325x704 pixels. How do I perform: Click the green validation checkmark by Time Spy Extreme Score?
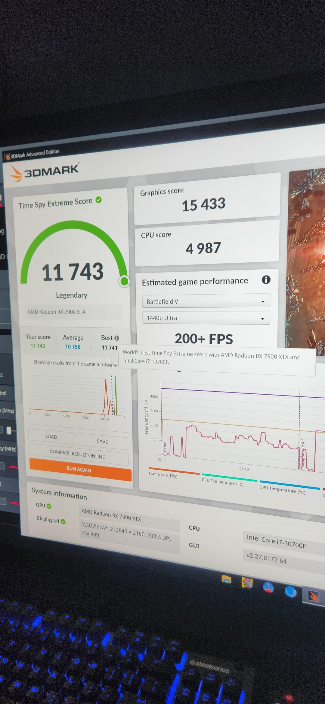(98, 200)
